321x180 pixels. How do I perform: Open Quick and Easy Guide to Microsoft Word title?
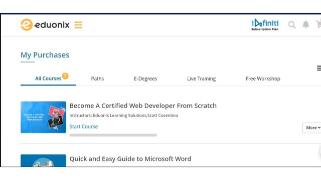pyautogui.click(x=130, y=159)
